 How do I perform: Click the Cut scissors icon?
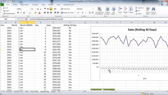click(4, 8)
